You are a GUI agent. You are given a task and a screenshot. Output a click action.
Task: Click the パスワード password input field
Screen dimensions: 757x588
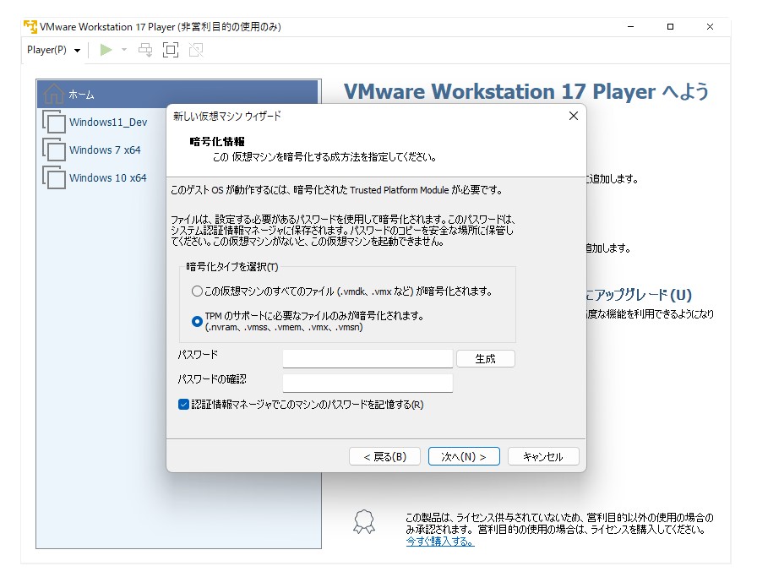coord(368,358)
